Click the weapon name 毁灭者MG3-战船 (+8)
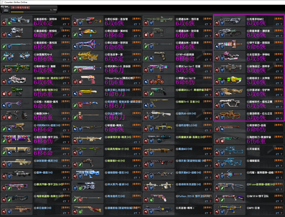The height and width of the screenshot is (217, 285). point(190,173)
